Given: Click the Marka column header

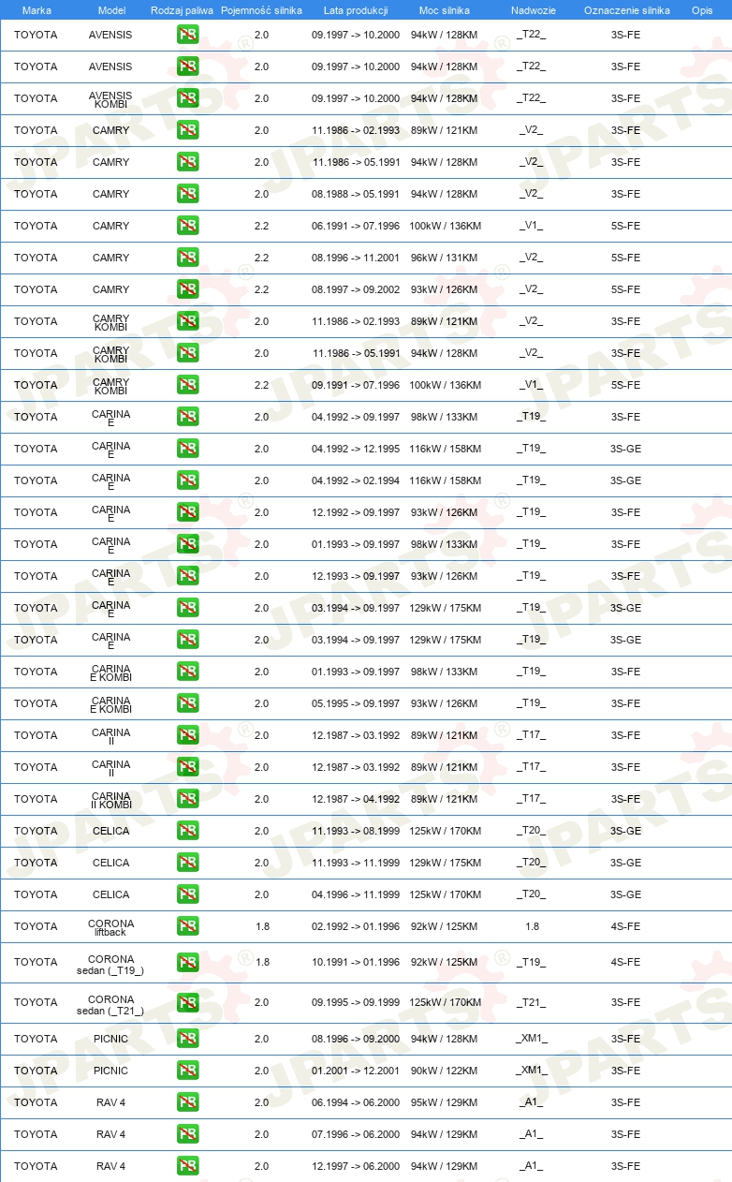Looking at the screenshot, I should pos(37,10).
